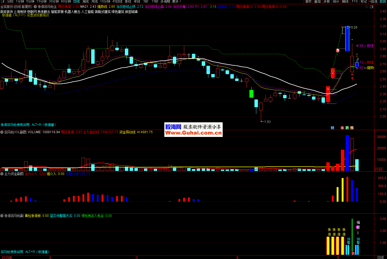Select the 10分钟 period tab

click(x=105, y=2)
